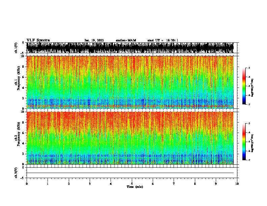This screenshot has width=267, height=206.
Task: Click the ch.2 spectrogram color bar
Action: pos(244,142)
